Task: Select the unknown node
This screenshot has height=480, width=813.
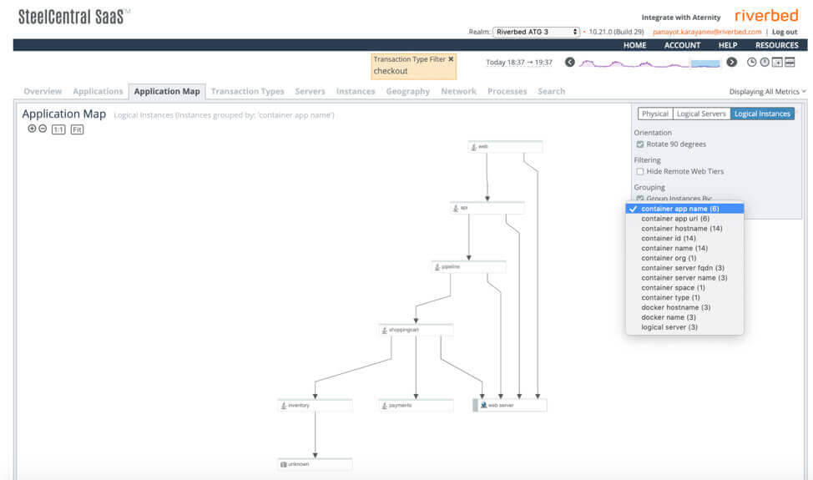Action: (316, 464)
